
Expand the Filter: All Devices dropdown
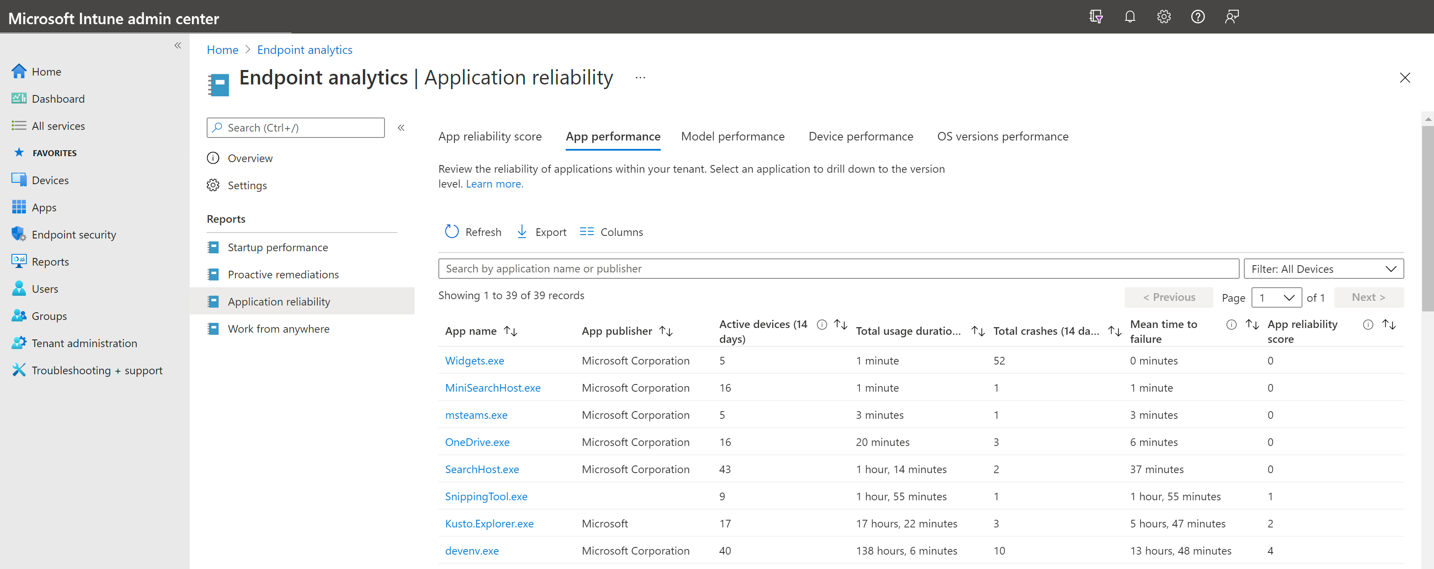pyautogui.click(x=1323, y=269)
